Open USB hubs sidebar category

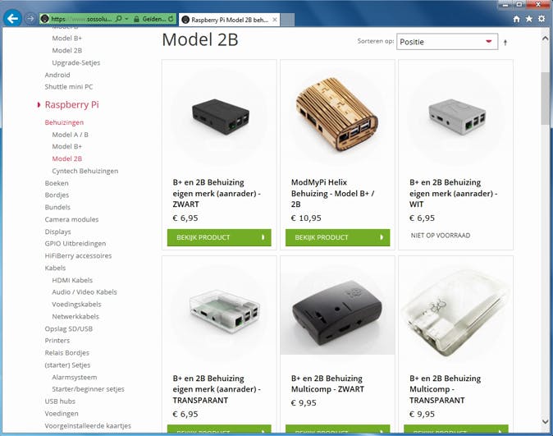pos(60,402)
